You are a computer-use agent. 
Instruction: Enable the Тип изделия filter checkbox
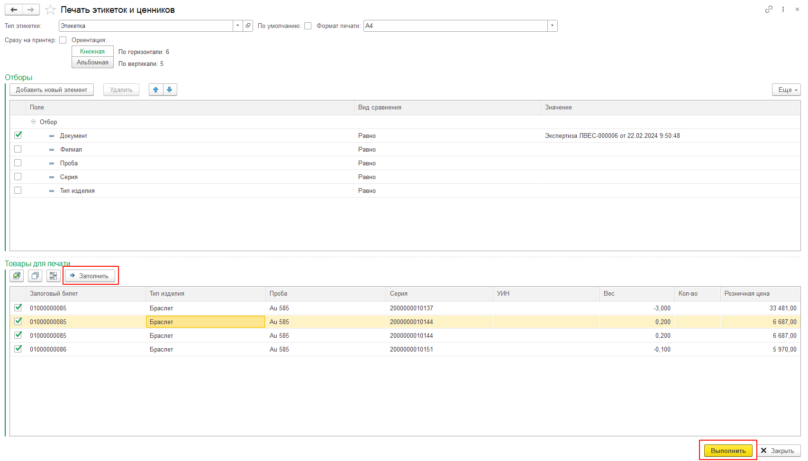point(18,190)
